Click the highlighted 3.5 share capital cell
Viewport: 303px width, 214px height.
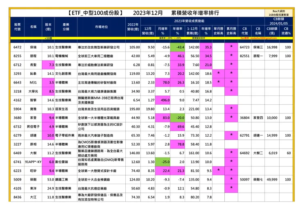click(48, 83)
